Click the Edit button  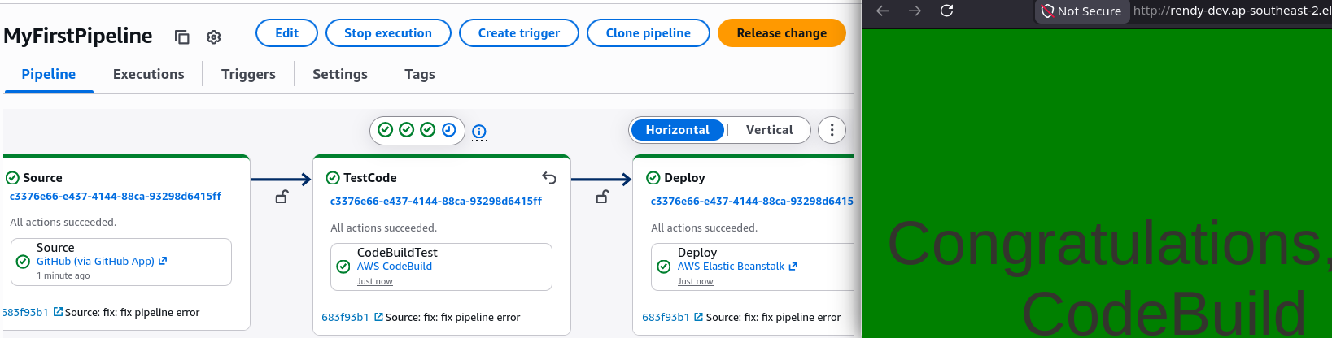coord(286,33)
